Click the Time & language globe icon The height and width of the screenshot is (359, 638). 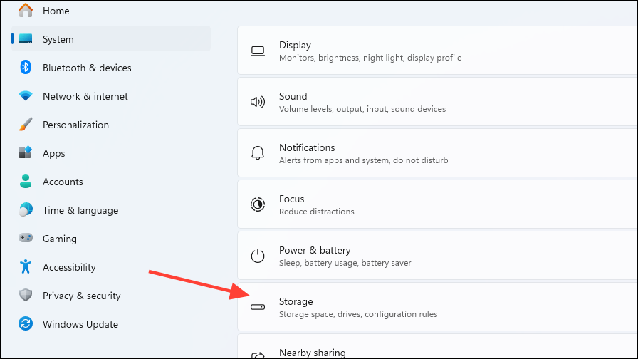pos(26,209)
